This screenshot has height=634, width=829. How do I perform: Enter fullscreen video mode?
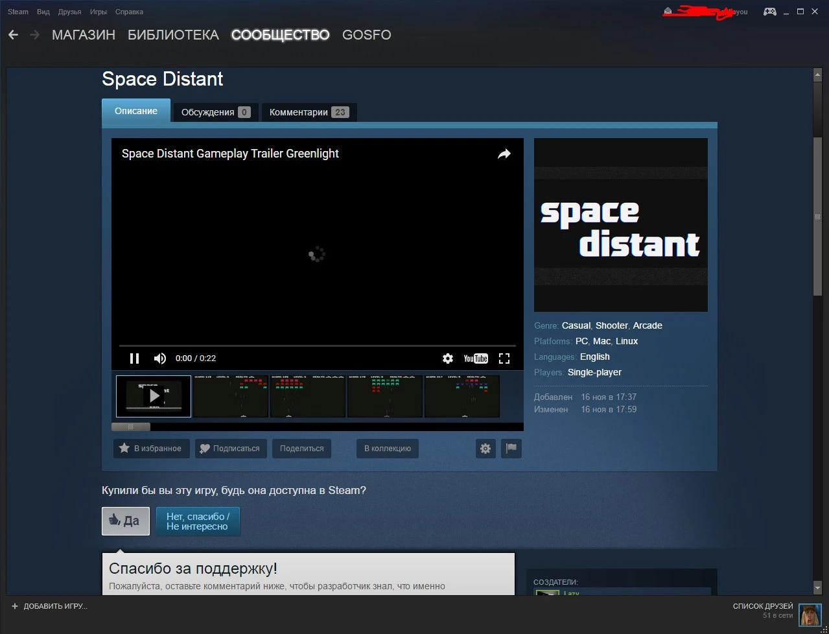pyautogui.click(x=504, y=358)
